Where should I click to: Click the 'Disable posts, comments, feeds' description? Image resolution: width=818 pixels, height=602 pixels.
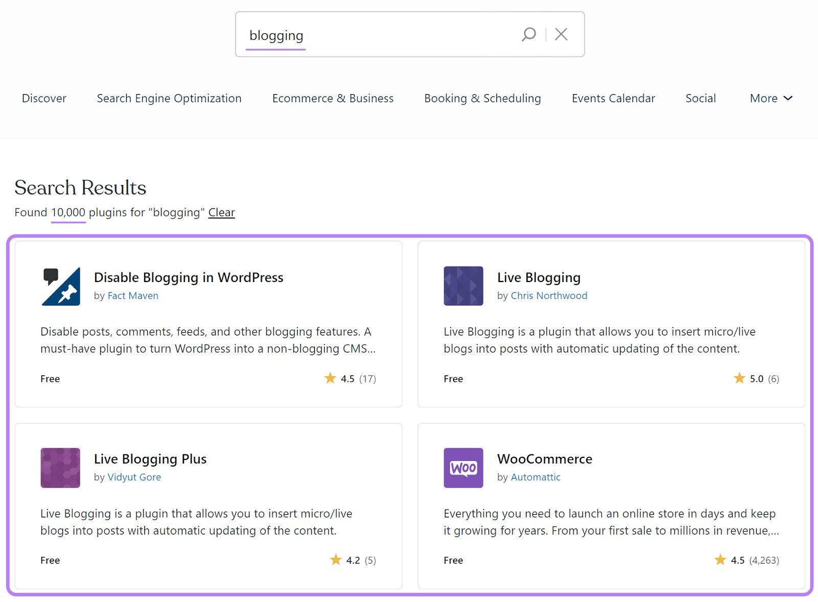pos(208,340)
